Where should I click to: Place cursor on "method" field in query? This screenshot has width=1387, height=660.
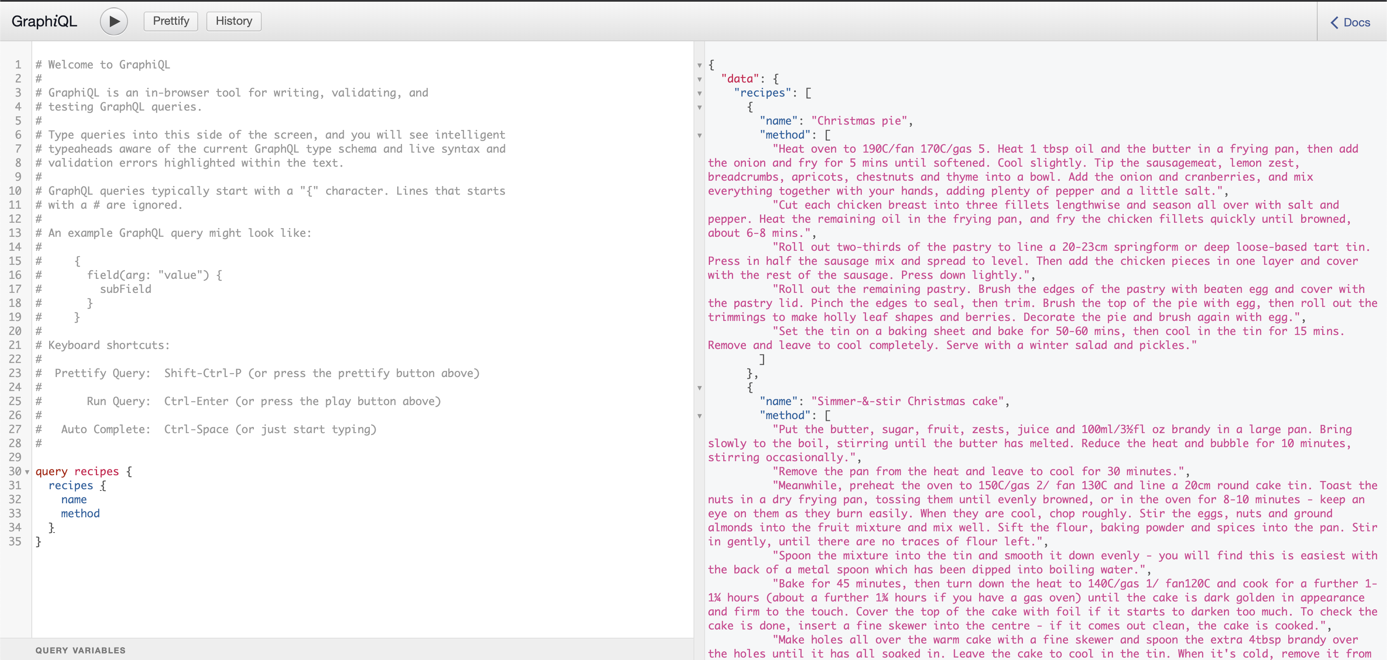80,513
